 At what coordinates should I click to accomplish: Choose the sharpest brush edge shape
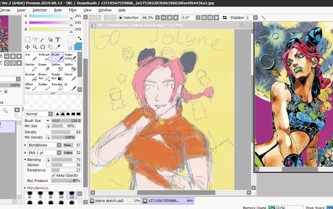(x=57, y=114)
